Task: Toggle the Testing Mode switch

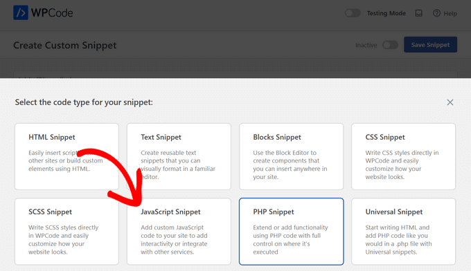Action: (x=353, y=13)
